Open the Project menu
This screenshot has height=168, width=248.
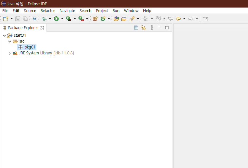tap(102, 10)
